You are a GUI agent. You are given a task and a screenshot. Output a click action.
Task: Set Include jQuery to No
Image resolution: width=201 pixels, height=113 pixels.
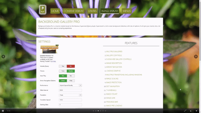coord(71,66)
